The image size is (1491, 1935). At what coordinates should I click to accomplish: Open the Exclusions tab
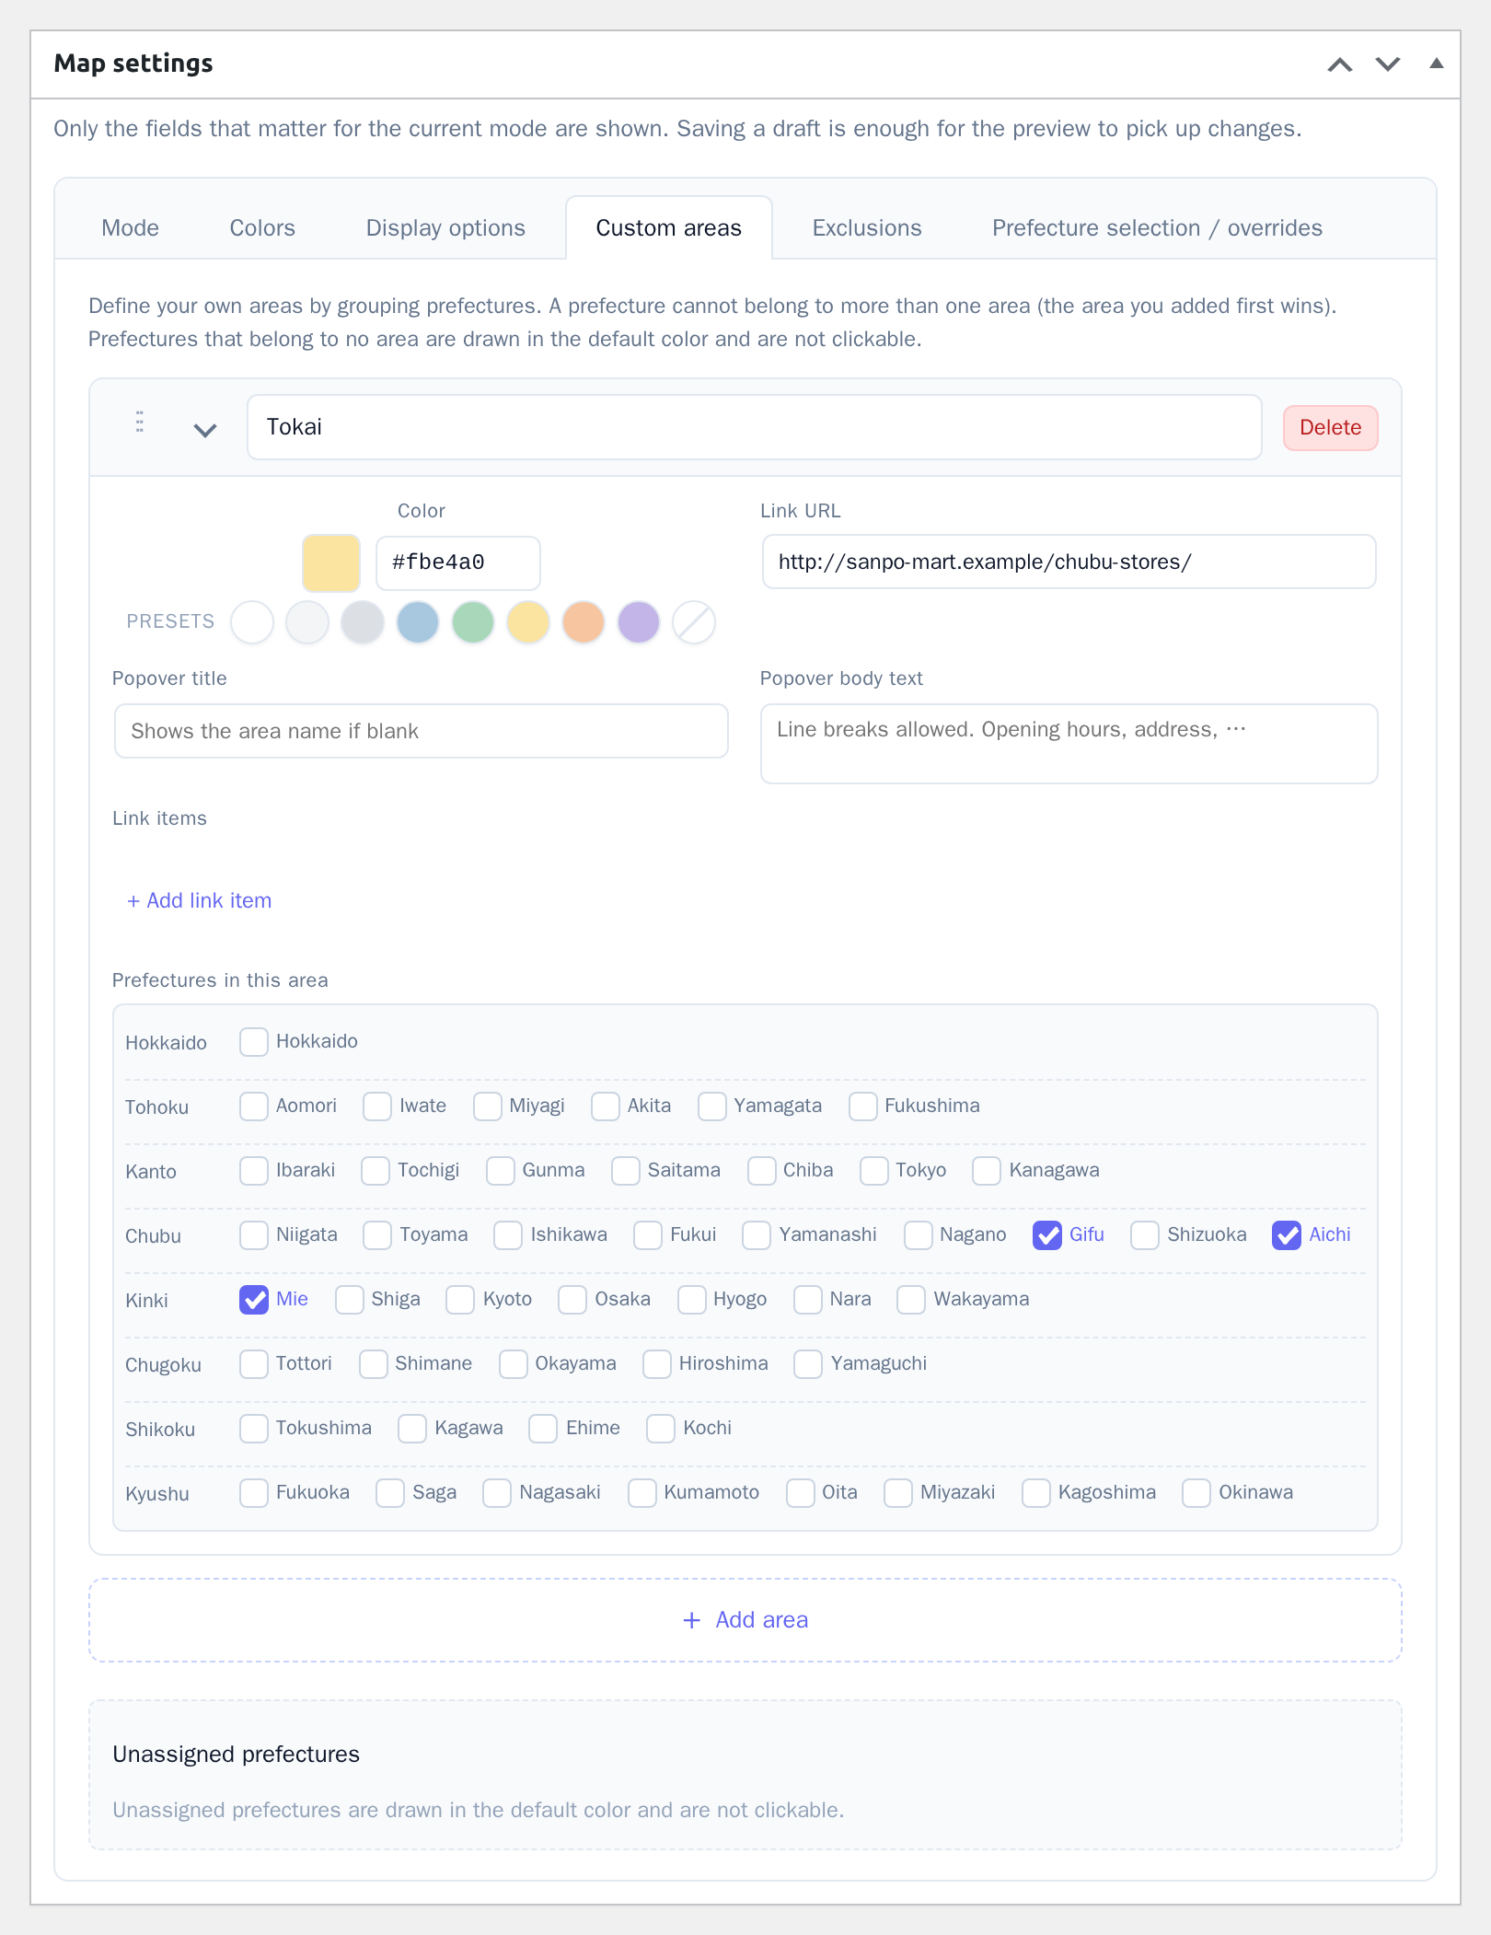point(867,228)
